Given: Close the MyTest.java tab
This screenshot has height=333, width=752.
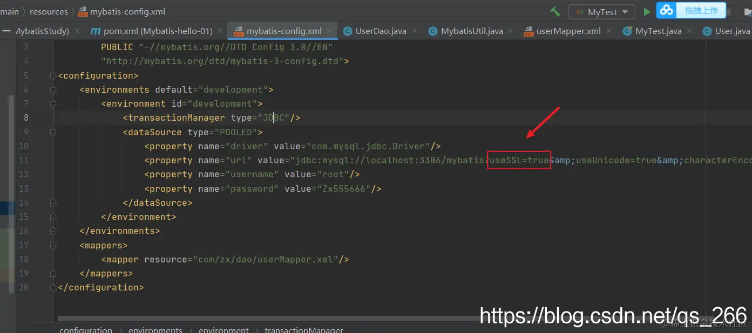Looking at the screenshot, I should point(689,31).
